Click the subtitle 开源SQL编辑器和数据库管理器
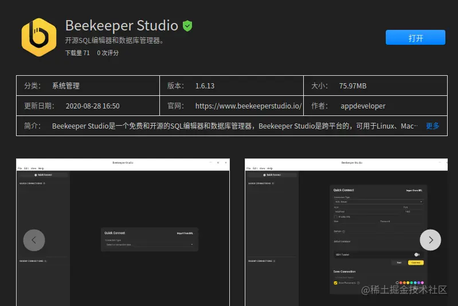The height and width of the screenshot is (306, 458). pos(114,40)
